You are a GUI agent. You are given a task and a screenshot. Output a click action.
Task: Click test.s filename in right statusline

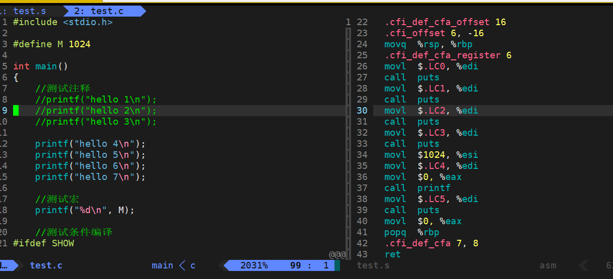373,265
